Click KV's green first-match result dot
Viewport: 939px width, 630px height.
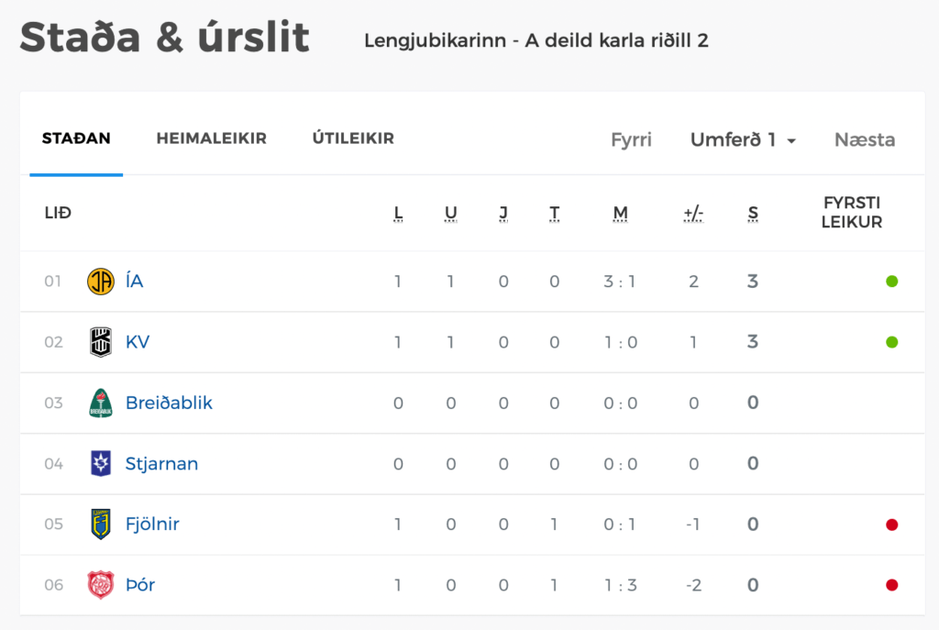tap(891, 342)
